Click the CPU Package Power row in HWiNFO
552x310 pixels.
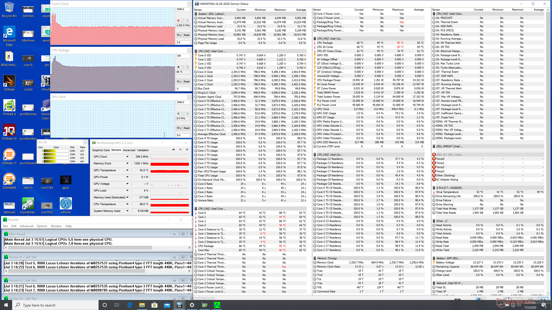point(369,80)
